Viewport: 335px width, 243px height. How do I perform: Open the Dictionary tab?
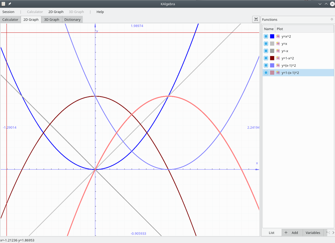tap(72, 19)
